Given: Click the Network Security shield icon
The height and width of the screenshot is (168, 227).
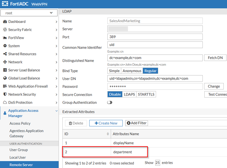Looking at the screenshot, I should 5,95.
